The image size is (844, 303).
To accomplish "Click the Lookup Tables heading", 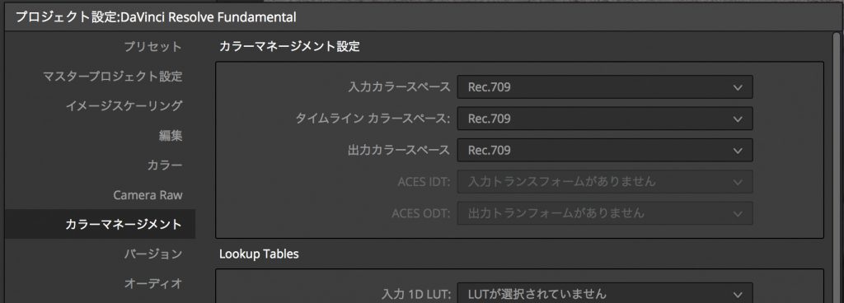I will [259, 254].
